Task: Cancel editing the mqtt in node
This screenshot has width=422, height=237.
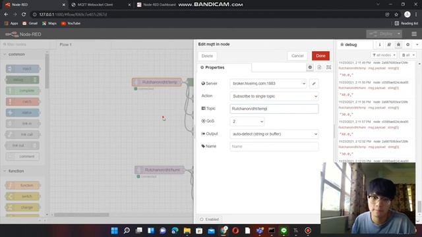Action: click(297, 56)
